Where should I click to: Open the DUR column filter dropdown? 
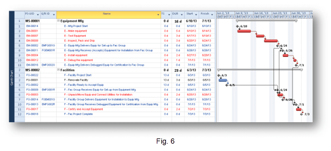tap(182, 15)
